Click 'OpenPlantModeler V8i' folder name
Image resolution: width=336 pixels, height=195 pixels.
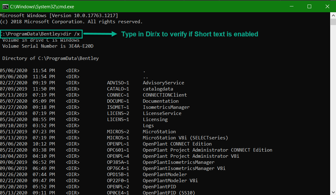[170, 181]
